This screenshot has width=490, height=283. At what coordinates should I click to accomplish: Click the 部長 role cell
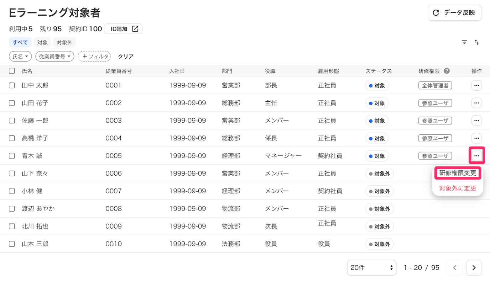click(x=271, y=85)
